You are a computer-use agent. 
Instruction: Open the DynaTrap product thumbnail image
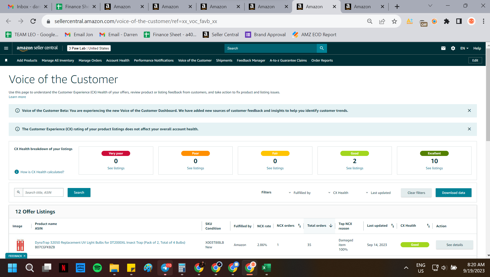pos(20,245)
